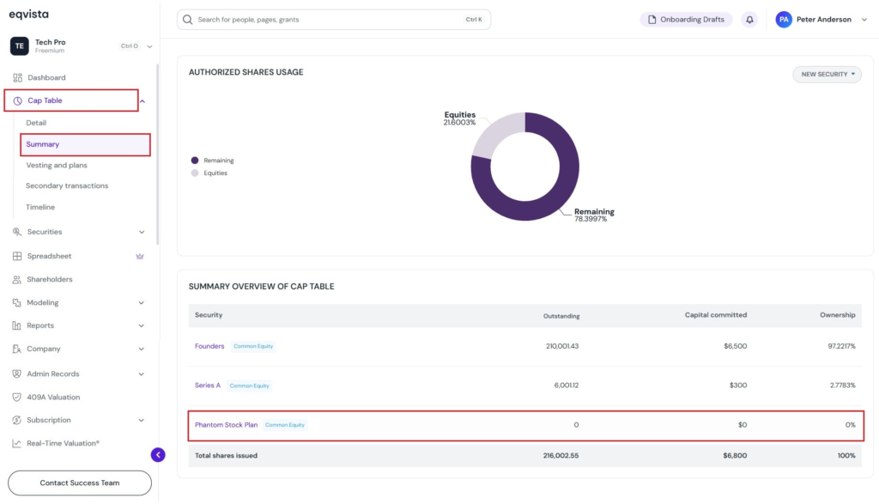Viewport: 879px width, 504px height.
Task: Open Secondary transactions submenu item
Action: pyautogui.click(x=67, y=185)
